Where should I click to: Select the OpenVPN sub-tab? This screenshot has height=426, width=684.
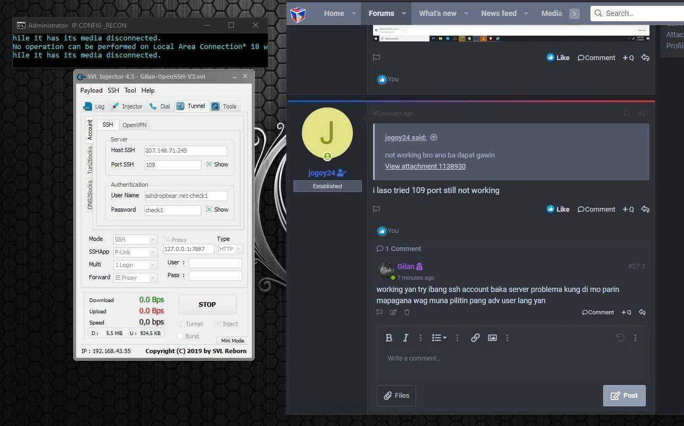(134, 125)
